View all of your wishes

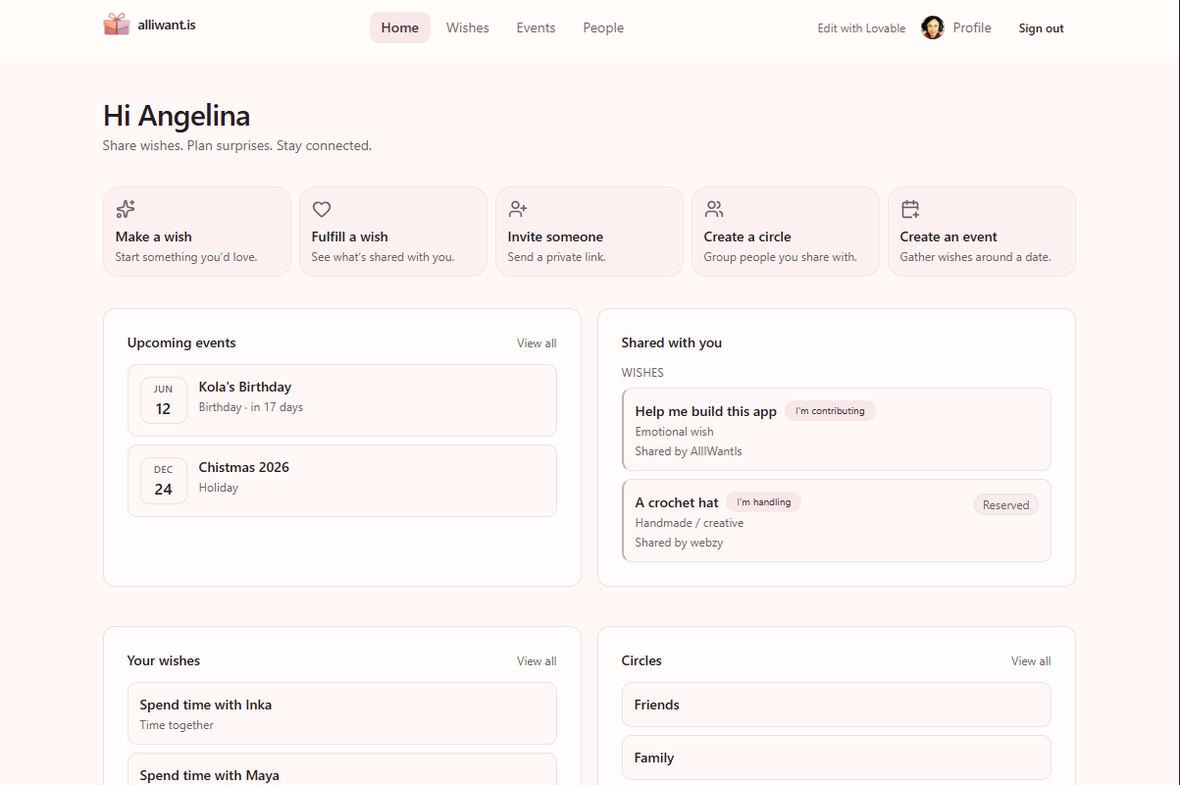(x=537, y=661)
